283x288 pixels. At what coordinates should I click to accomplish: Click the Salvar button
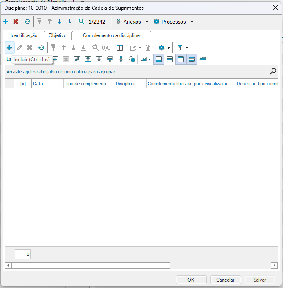pyautogui.click(x=260, y=280)
